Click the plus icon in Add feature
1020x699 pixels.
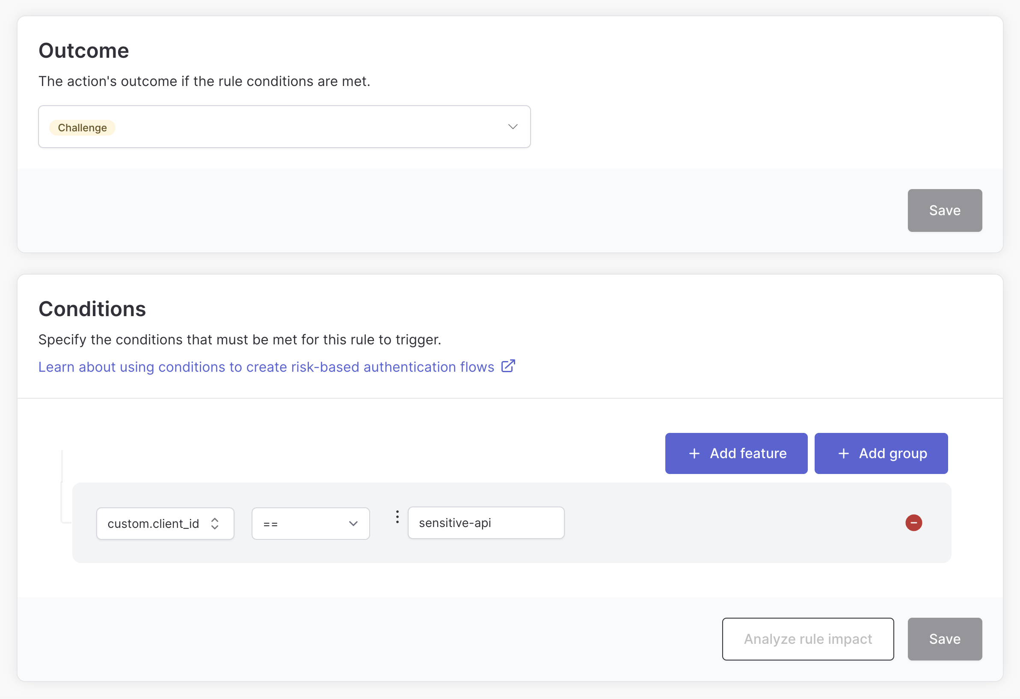click(694, 453)
